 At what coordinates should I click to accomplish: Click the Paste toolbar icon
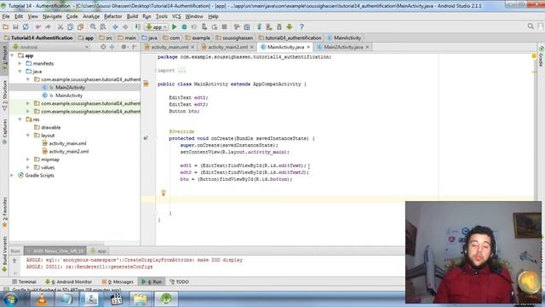(x=80, y=26)
